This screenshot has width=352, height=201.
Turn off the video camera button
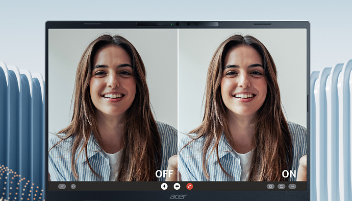pyautogui.click(x=177, y=186)
